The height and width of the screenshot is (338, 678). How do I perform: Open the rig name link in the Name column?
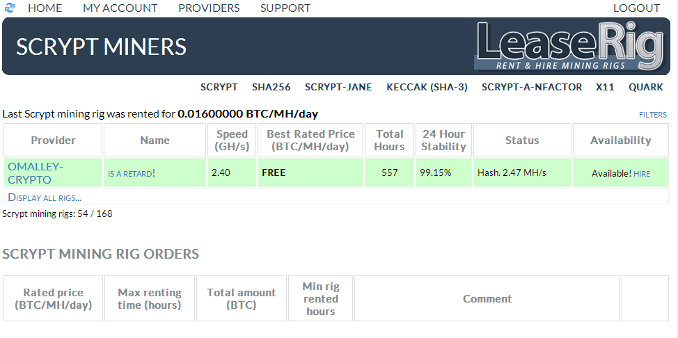coord(132,174)
